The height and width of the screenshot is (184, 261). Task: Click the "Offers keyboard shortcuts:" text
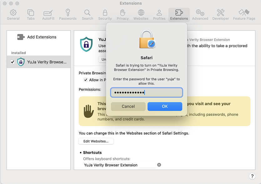click(x=107, y=159)
